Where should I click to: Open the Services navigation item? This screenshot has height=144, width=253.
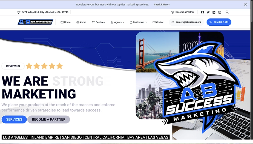tap(98, 22)
